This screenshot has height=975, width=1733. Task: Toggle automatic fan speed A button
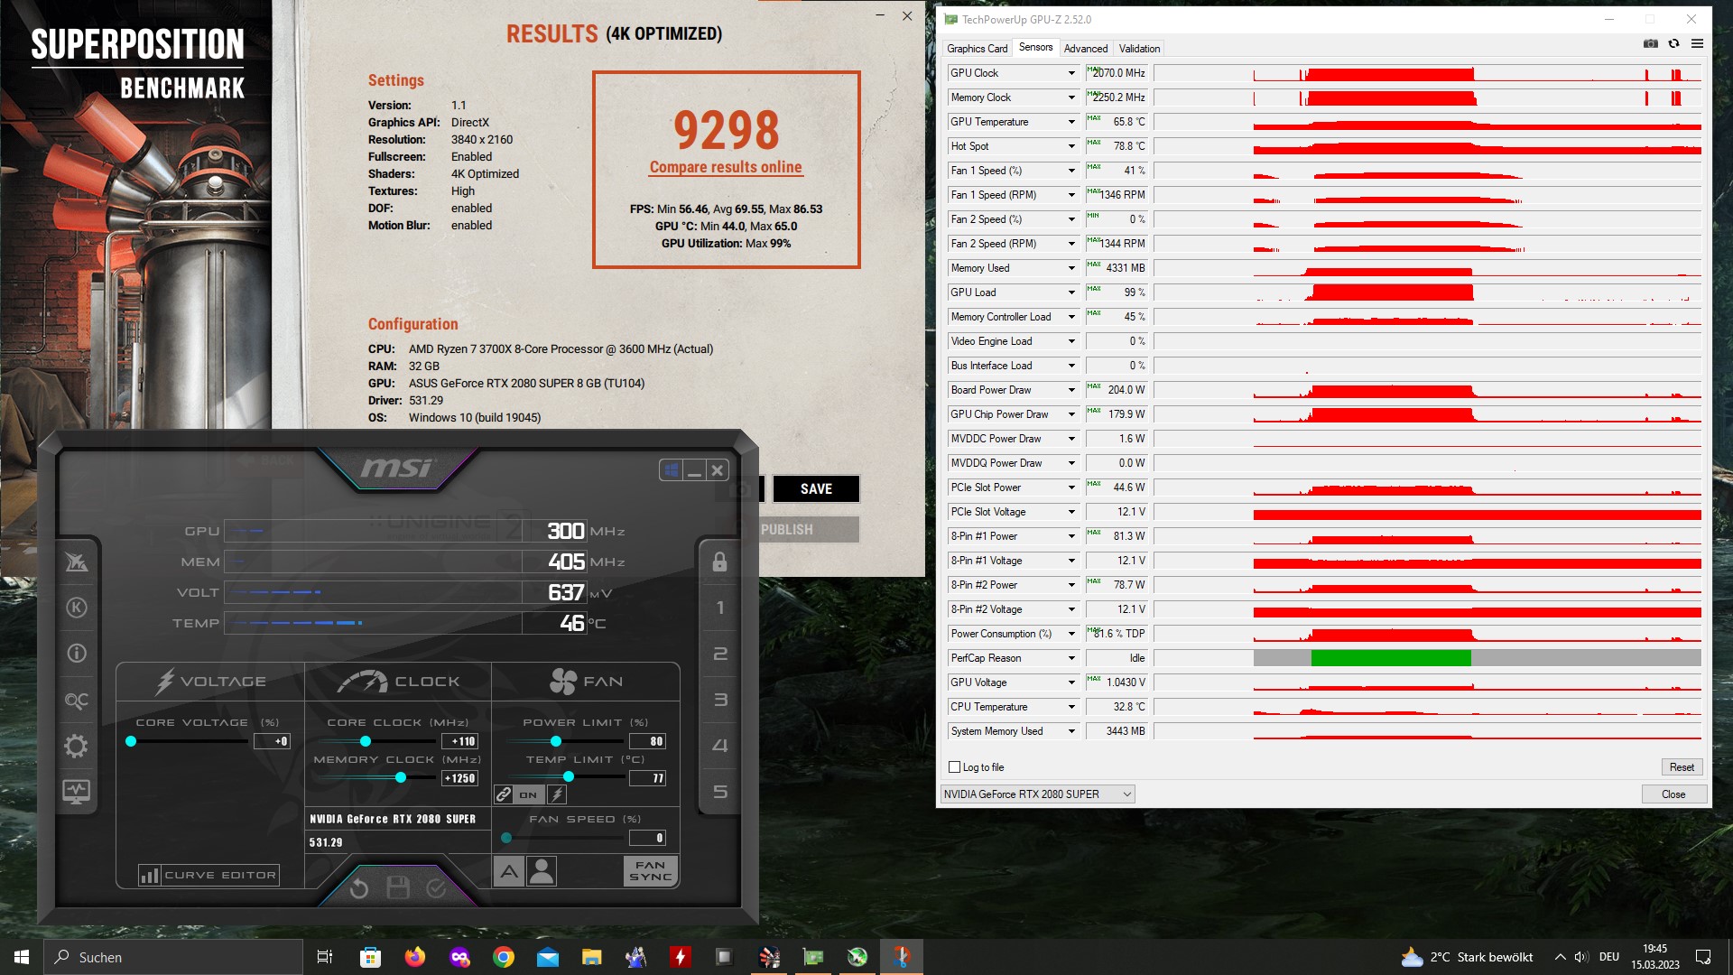(x=509, y=871)
